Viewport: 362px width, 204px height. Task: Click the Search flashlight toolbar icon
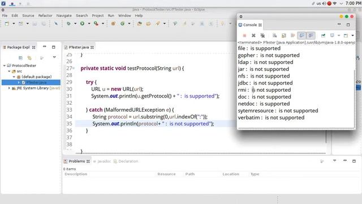pyautogui.click(x=158, y=24)
